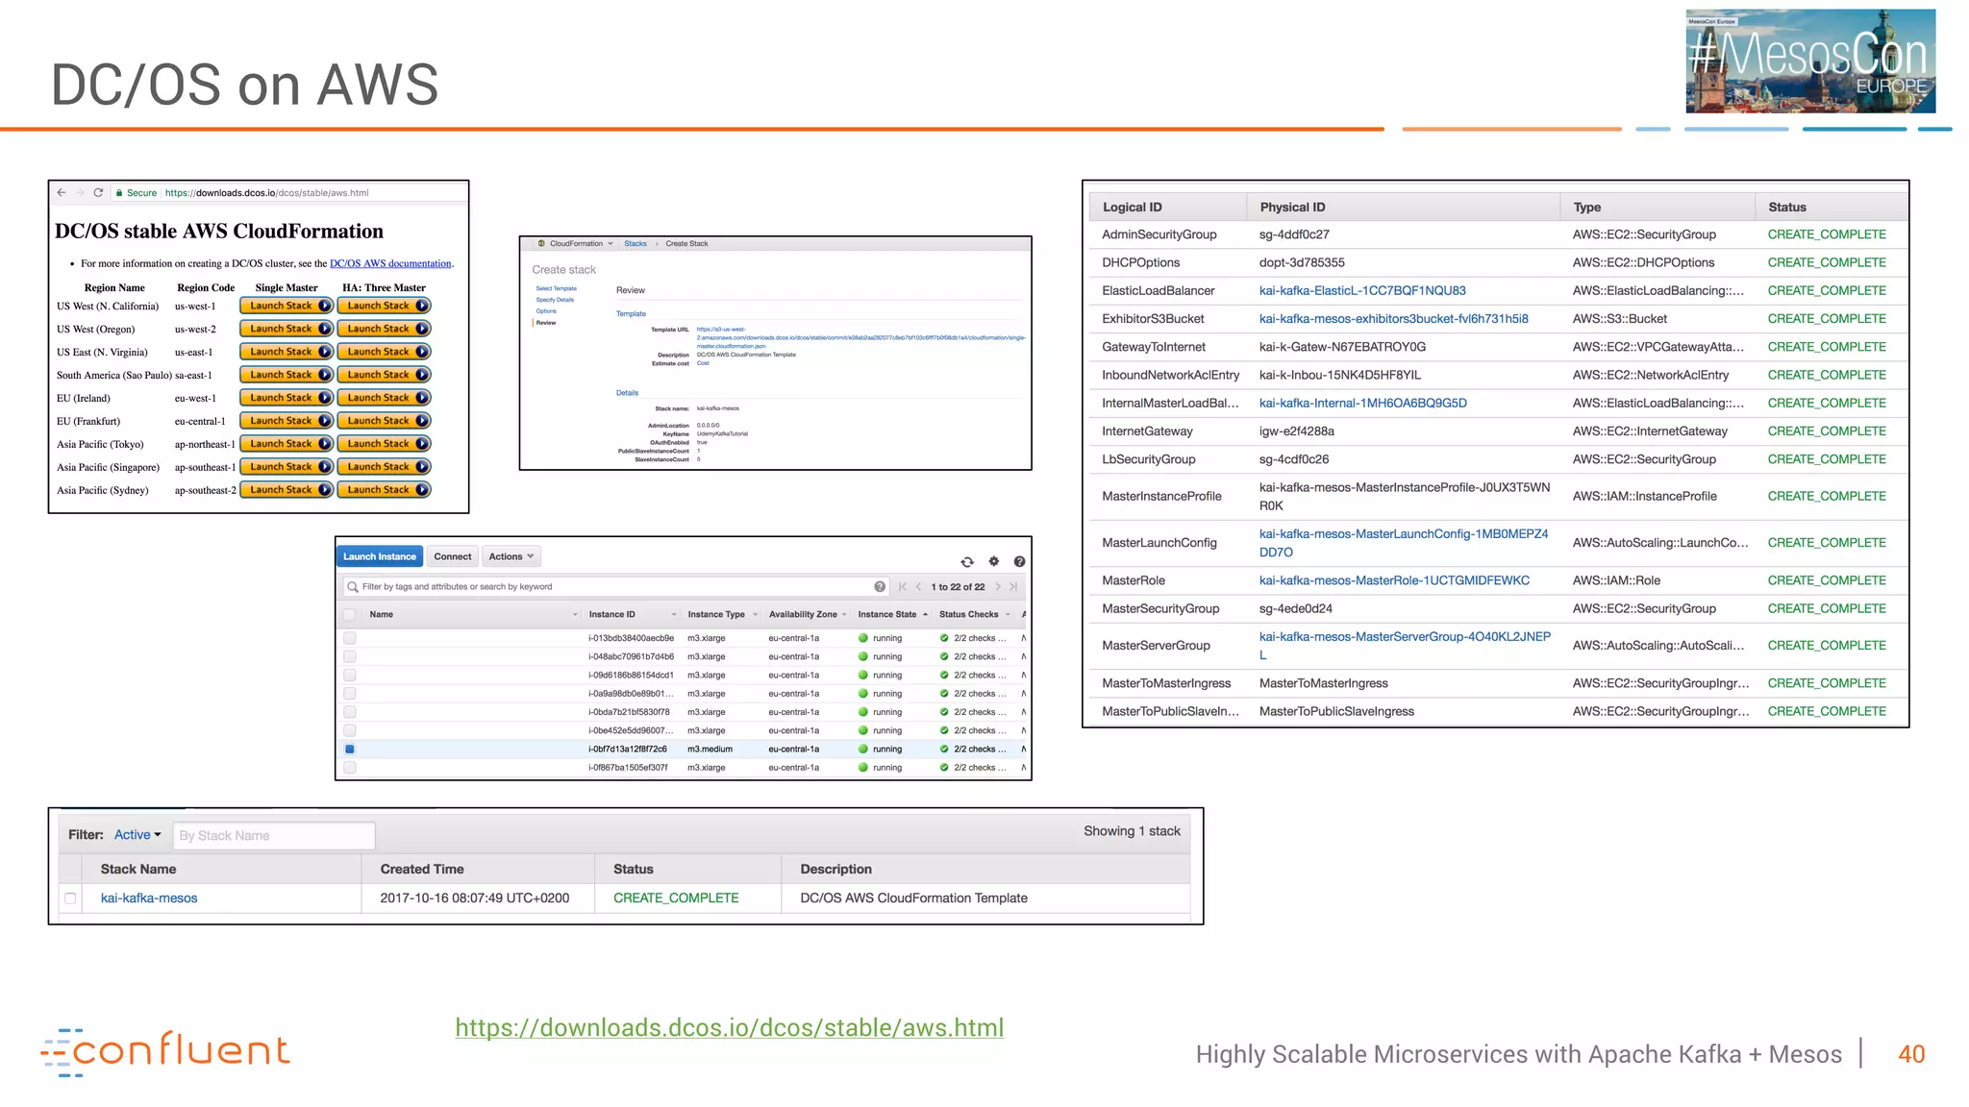
Task: Click the Launch Instance button
Action: (380, 556)
